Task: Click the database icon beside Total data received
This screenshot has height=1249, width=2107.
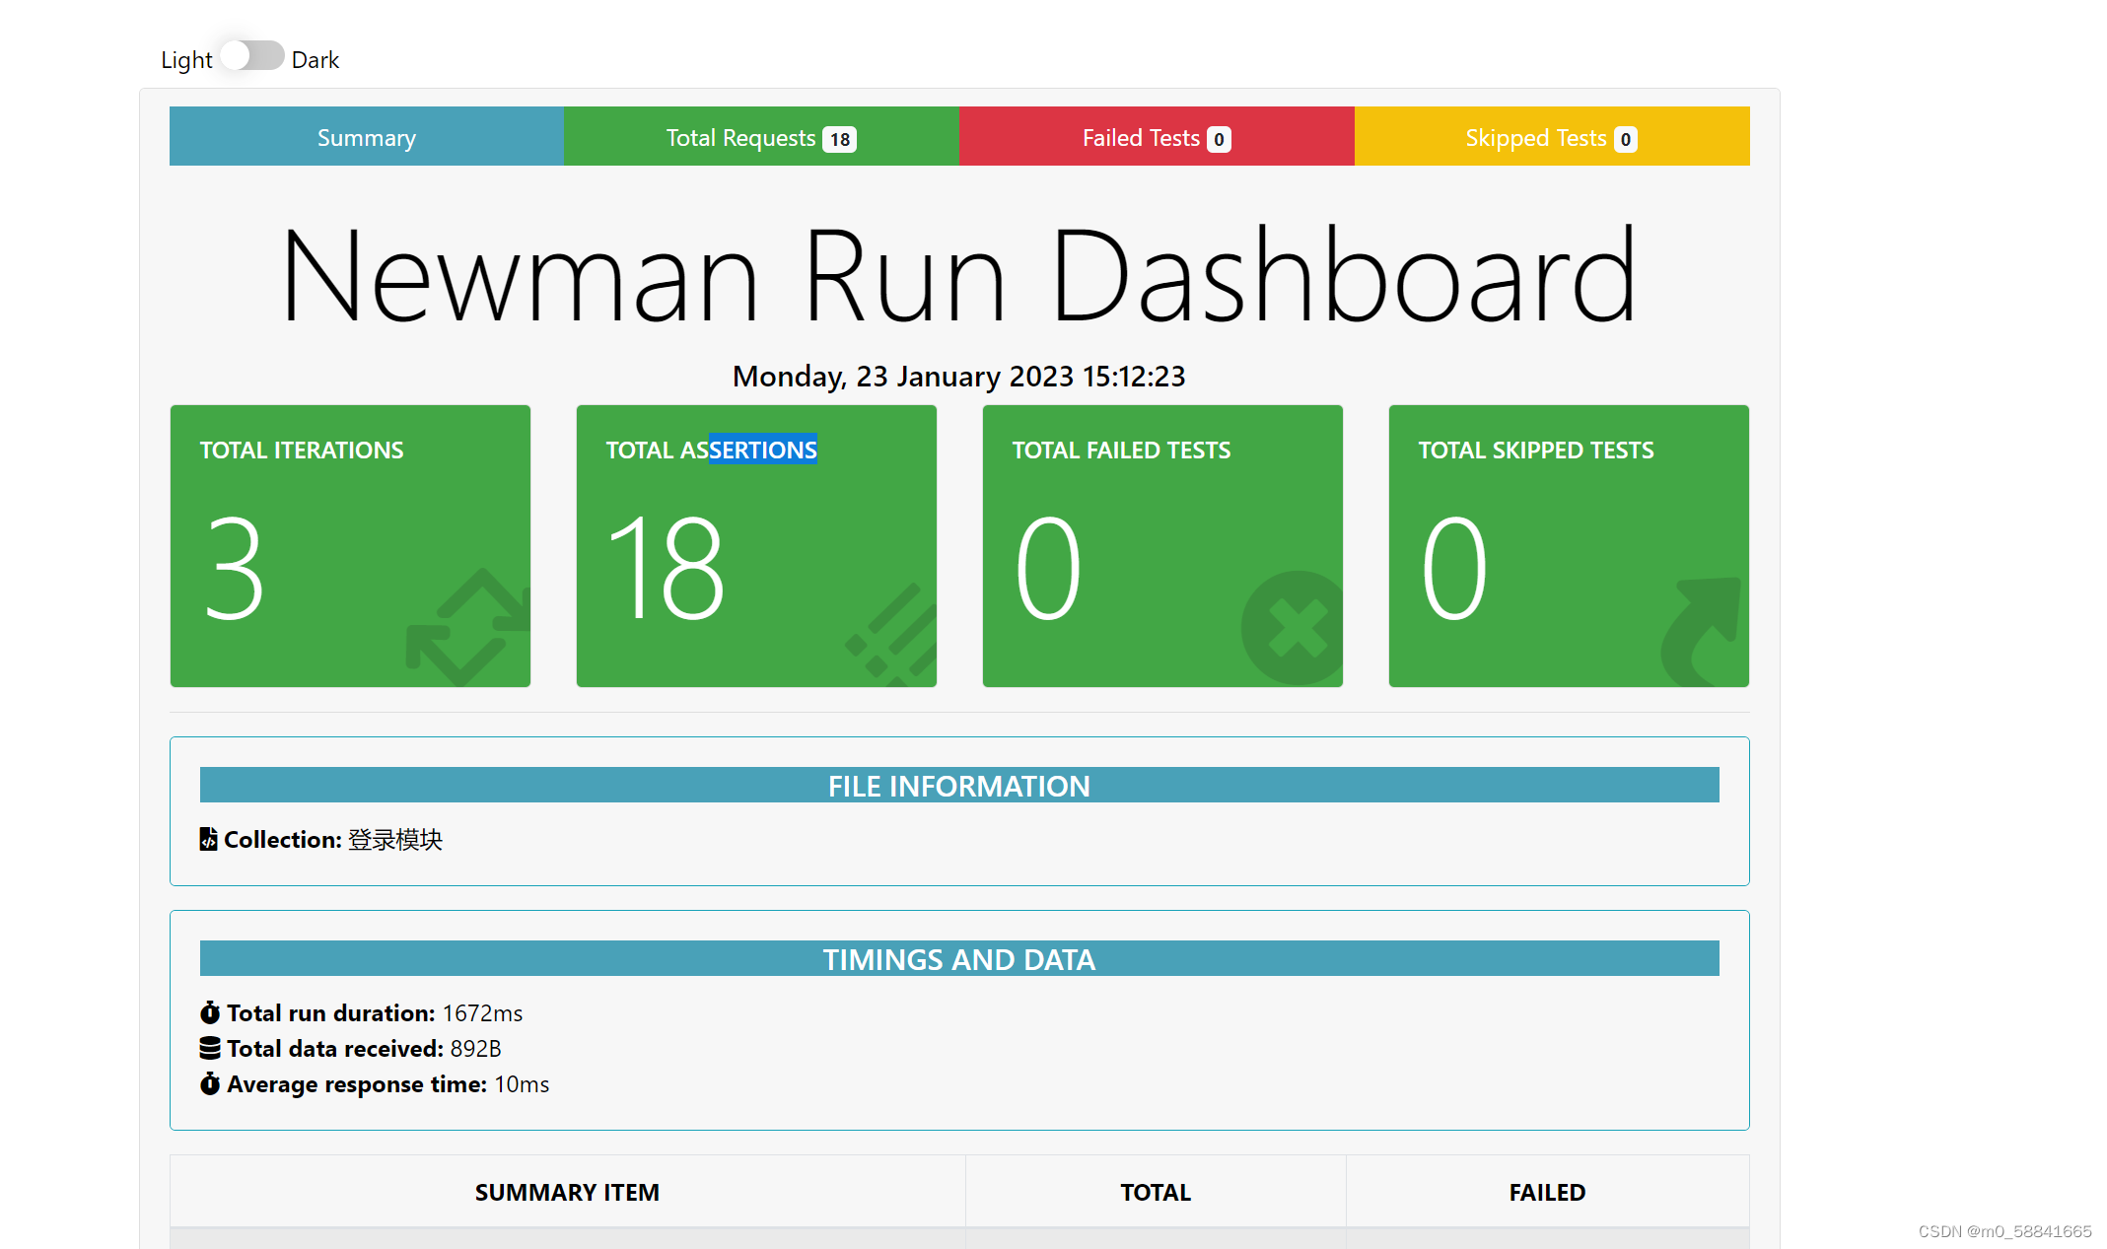Action: pos(210,1048)
